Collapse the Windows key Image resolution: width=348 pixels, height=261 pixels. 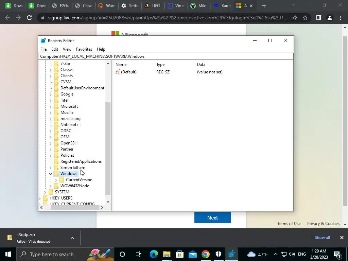click(50, 174)
